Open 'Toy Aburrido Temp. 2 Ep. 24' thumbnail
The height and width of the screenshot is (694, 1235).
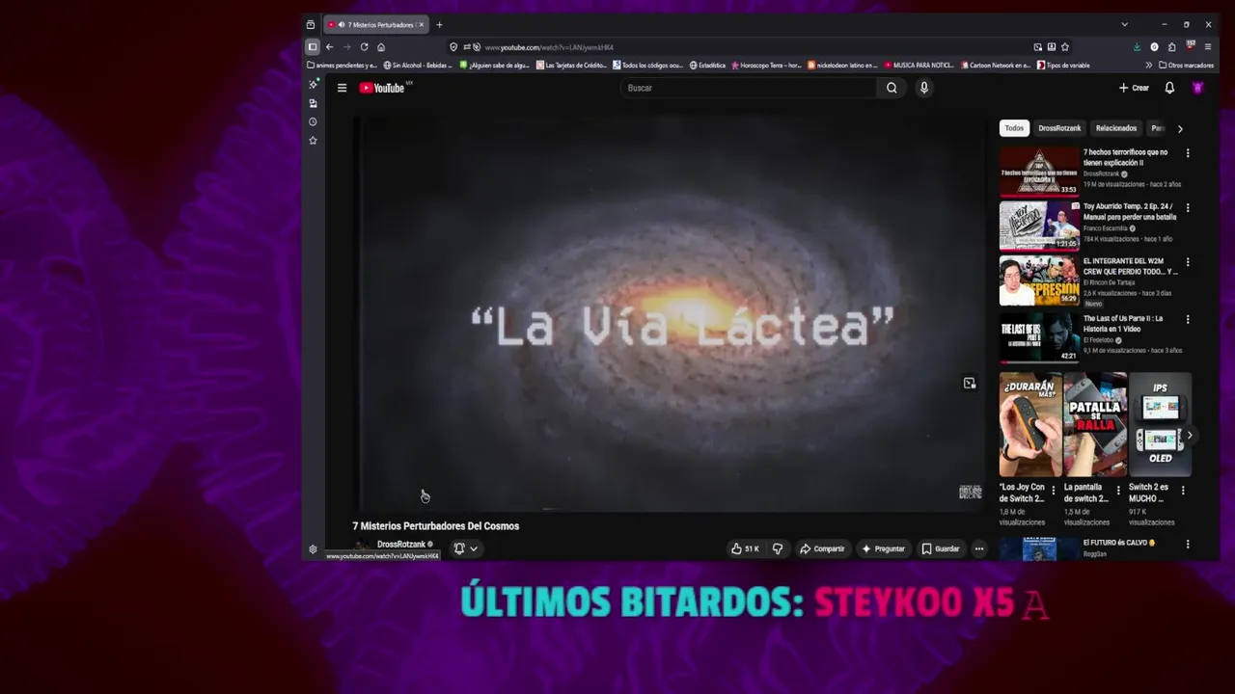[x=1039, y=226]
